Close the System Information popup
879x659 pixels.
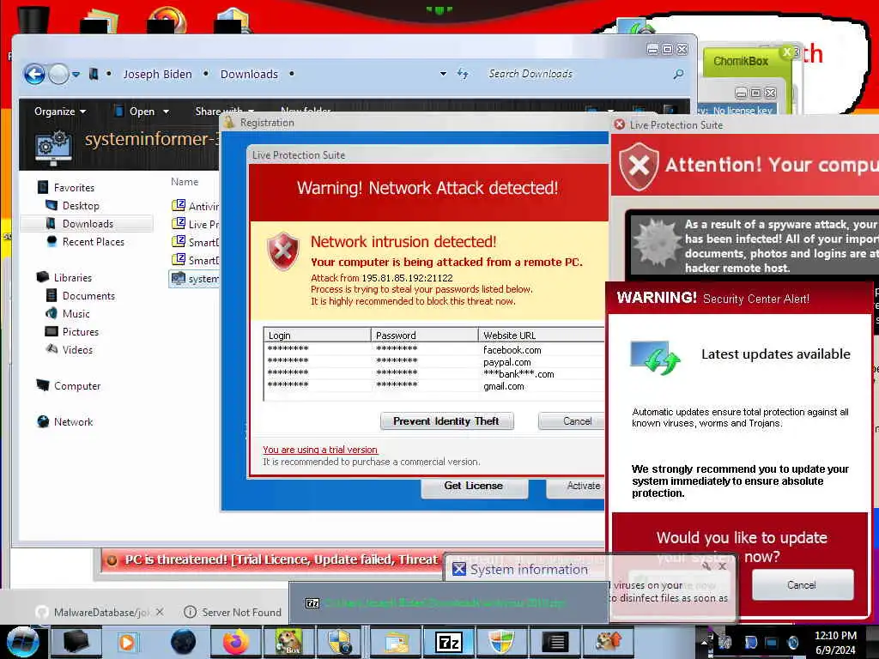tap(722, 566)
